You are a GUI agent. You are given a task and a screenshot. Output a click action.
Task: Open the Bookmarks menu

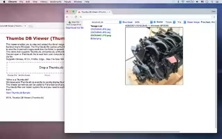pyautogui.click(x=55, y=2)
